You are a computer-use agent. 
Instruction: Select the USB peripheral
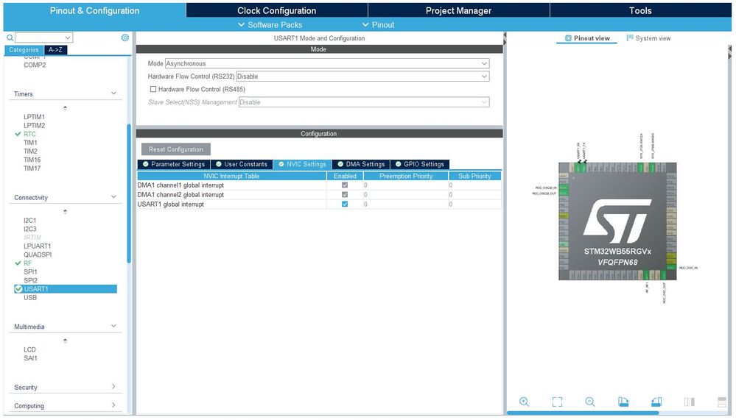tap(30, 298)
